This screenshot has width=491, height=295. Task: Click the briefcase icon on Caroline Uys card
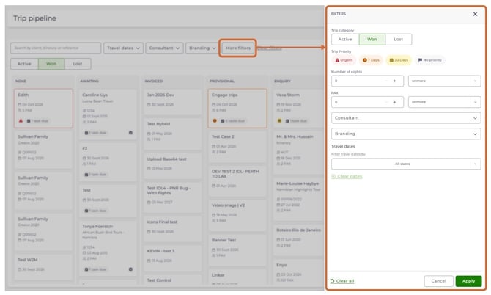point(130,133)
